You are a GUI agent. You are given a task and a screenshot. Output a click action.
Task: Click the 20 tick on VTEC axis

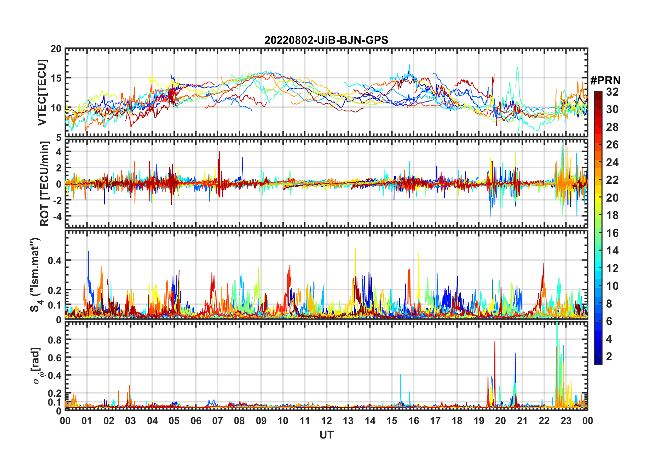pyautogui.click(x=56, y=49)
